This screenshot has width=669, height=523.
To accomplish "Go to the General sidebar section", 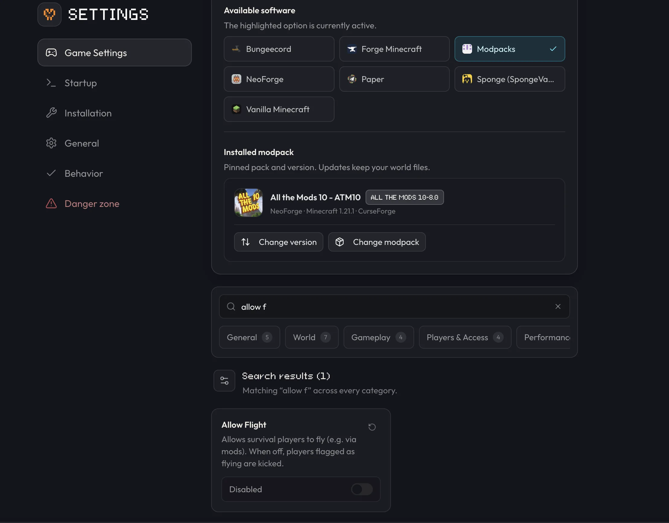I will (115, 143).
